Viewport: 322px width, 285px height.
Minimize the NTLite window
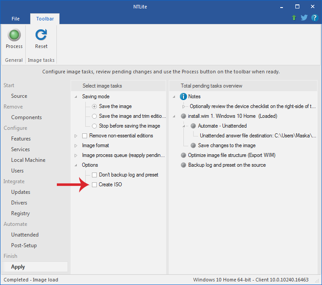(x=282, y=7)
